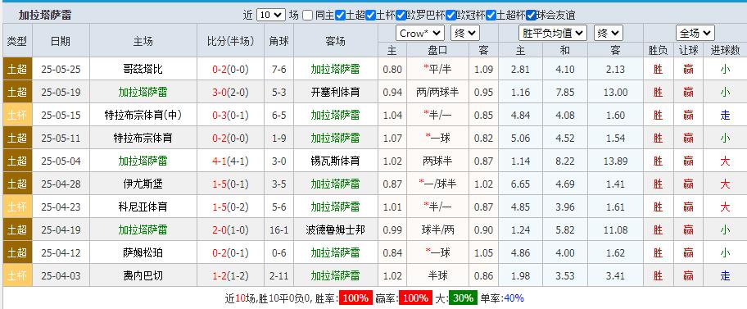
Task: Click the 类型 column header
Action: [17, 41]
